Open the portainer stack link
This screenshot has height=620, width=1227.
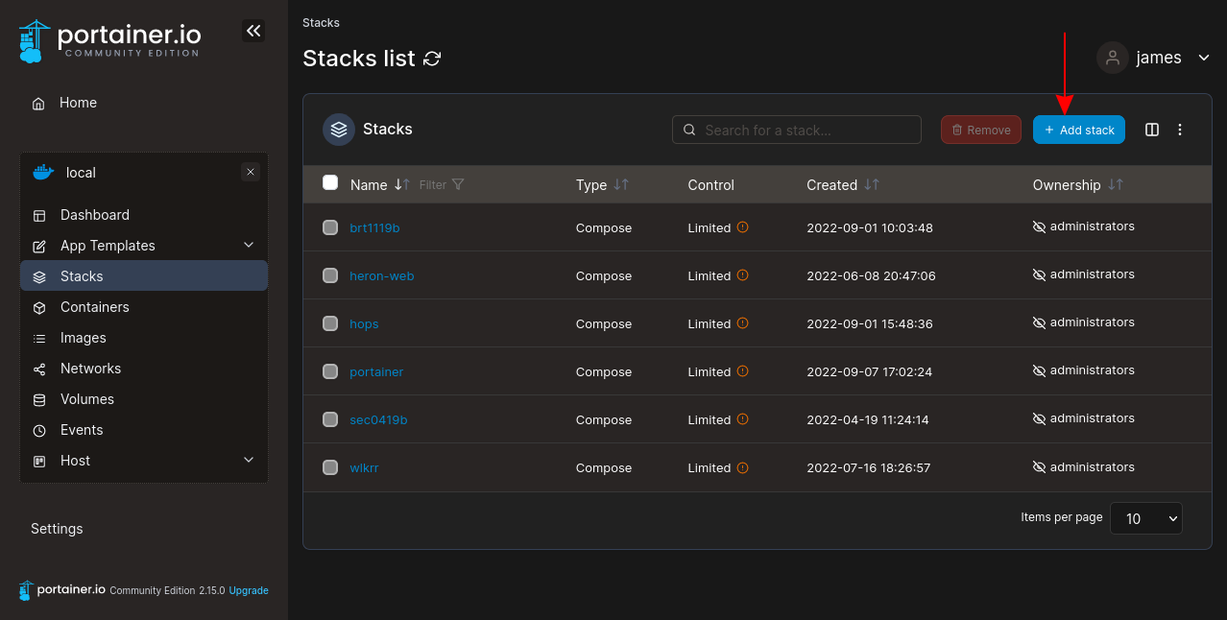click(376, 371)
